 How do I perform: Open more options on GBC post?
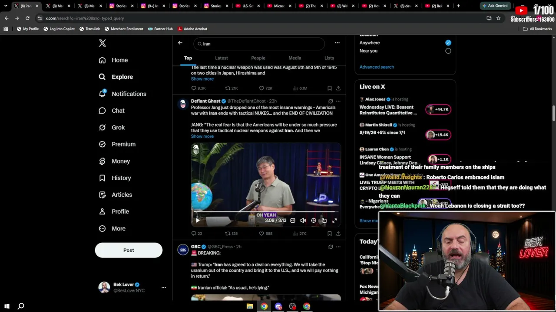tap(338, 247)
